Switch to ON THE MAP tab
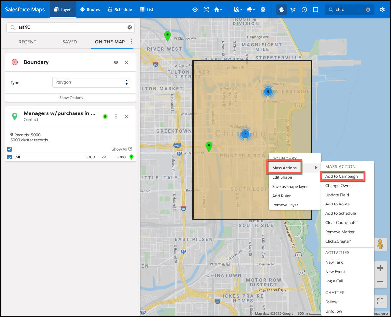The image size is (391, 317). (110, 42)
